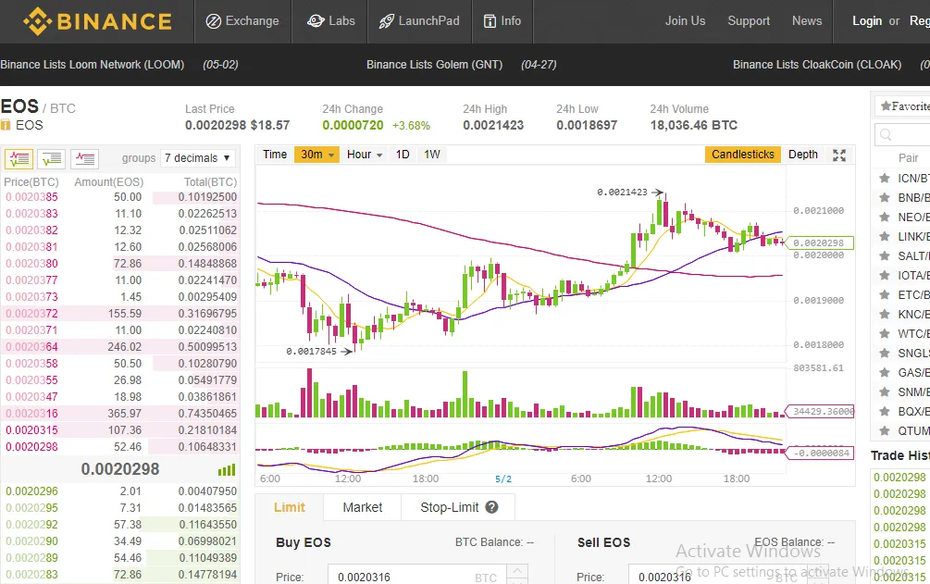The width and height of the screenshot is (930, 584).
Task: Click the Pair column header
Action: click(908, 158)
